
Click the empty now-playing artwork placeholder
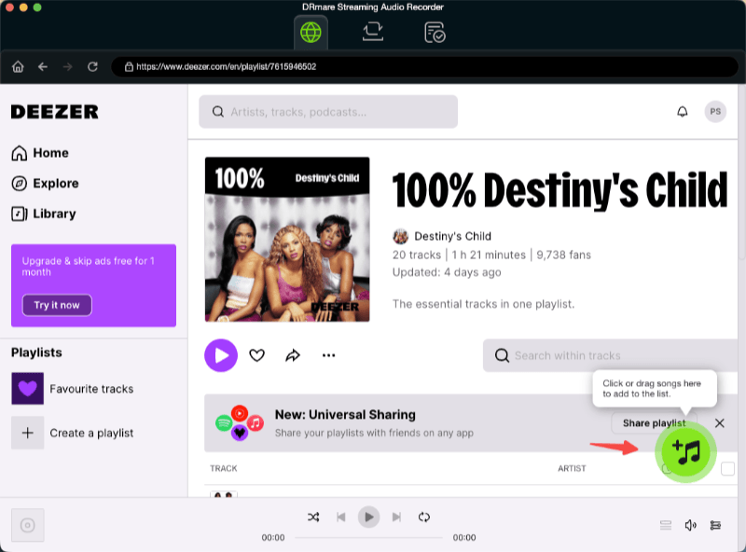point(28,525)
